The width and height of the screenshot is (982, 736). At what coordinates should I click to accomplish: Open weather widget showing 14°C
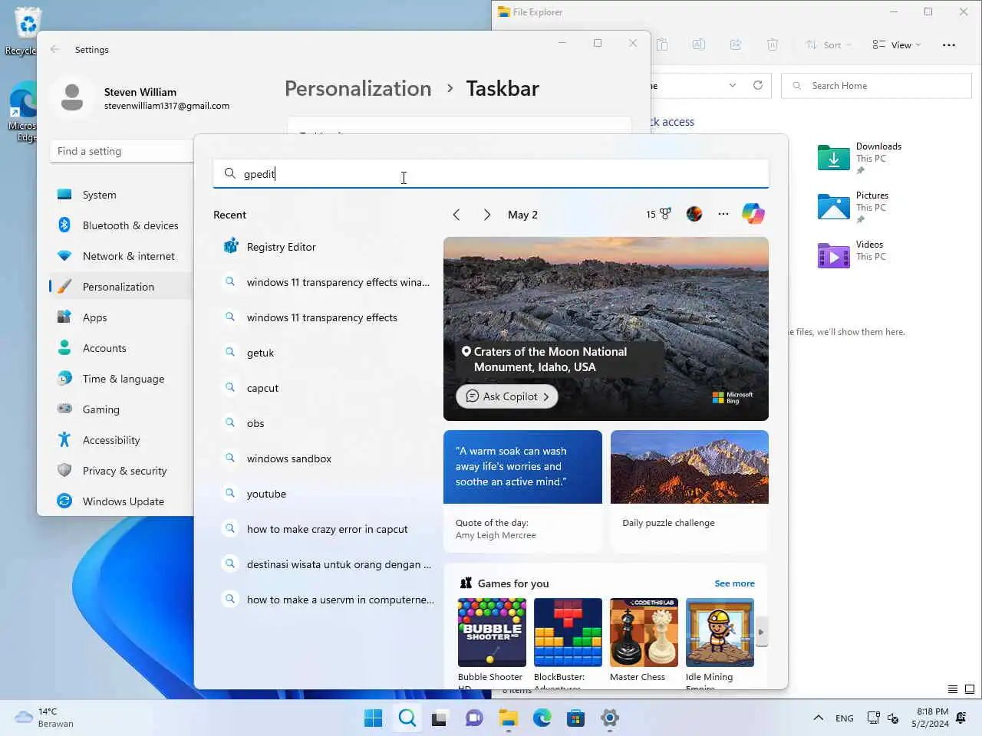tap(46, 718)
